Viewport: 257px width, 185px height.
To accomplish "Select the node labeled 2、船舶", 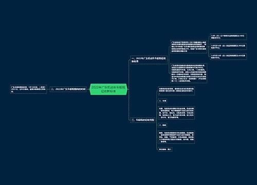I will point(162,125).
